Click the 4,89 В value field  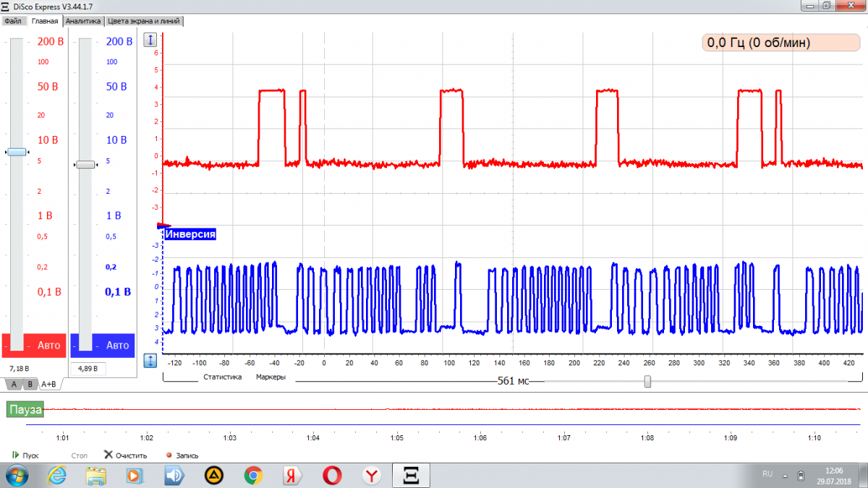point(89,369)
